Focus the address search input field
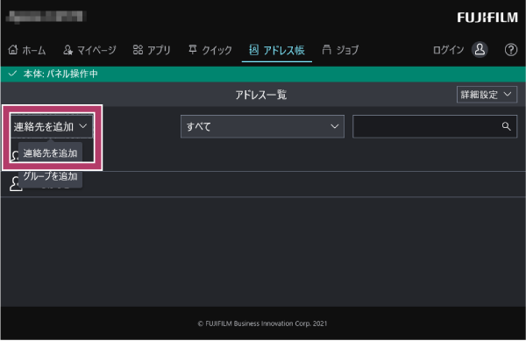526x341 pixels. click(435, 126)
